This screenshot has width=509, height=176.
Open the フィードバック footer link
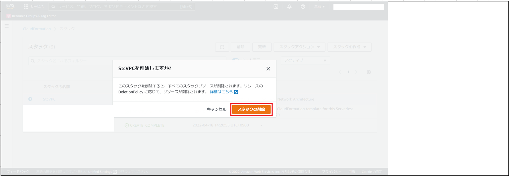[x=18, y=172]
